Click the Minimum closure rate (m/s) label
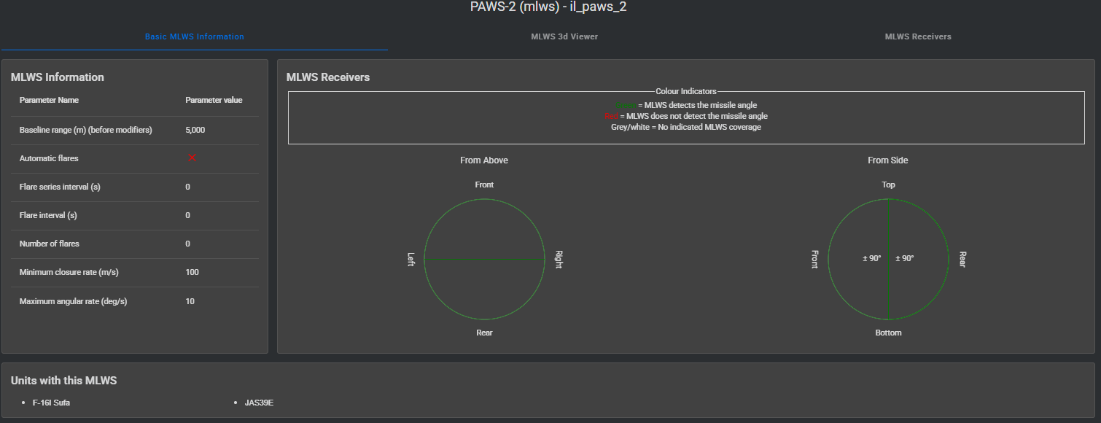This screenshot has height=423, width=1101. pos(69,272)
